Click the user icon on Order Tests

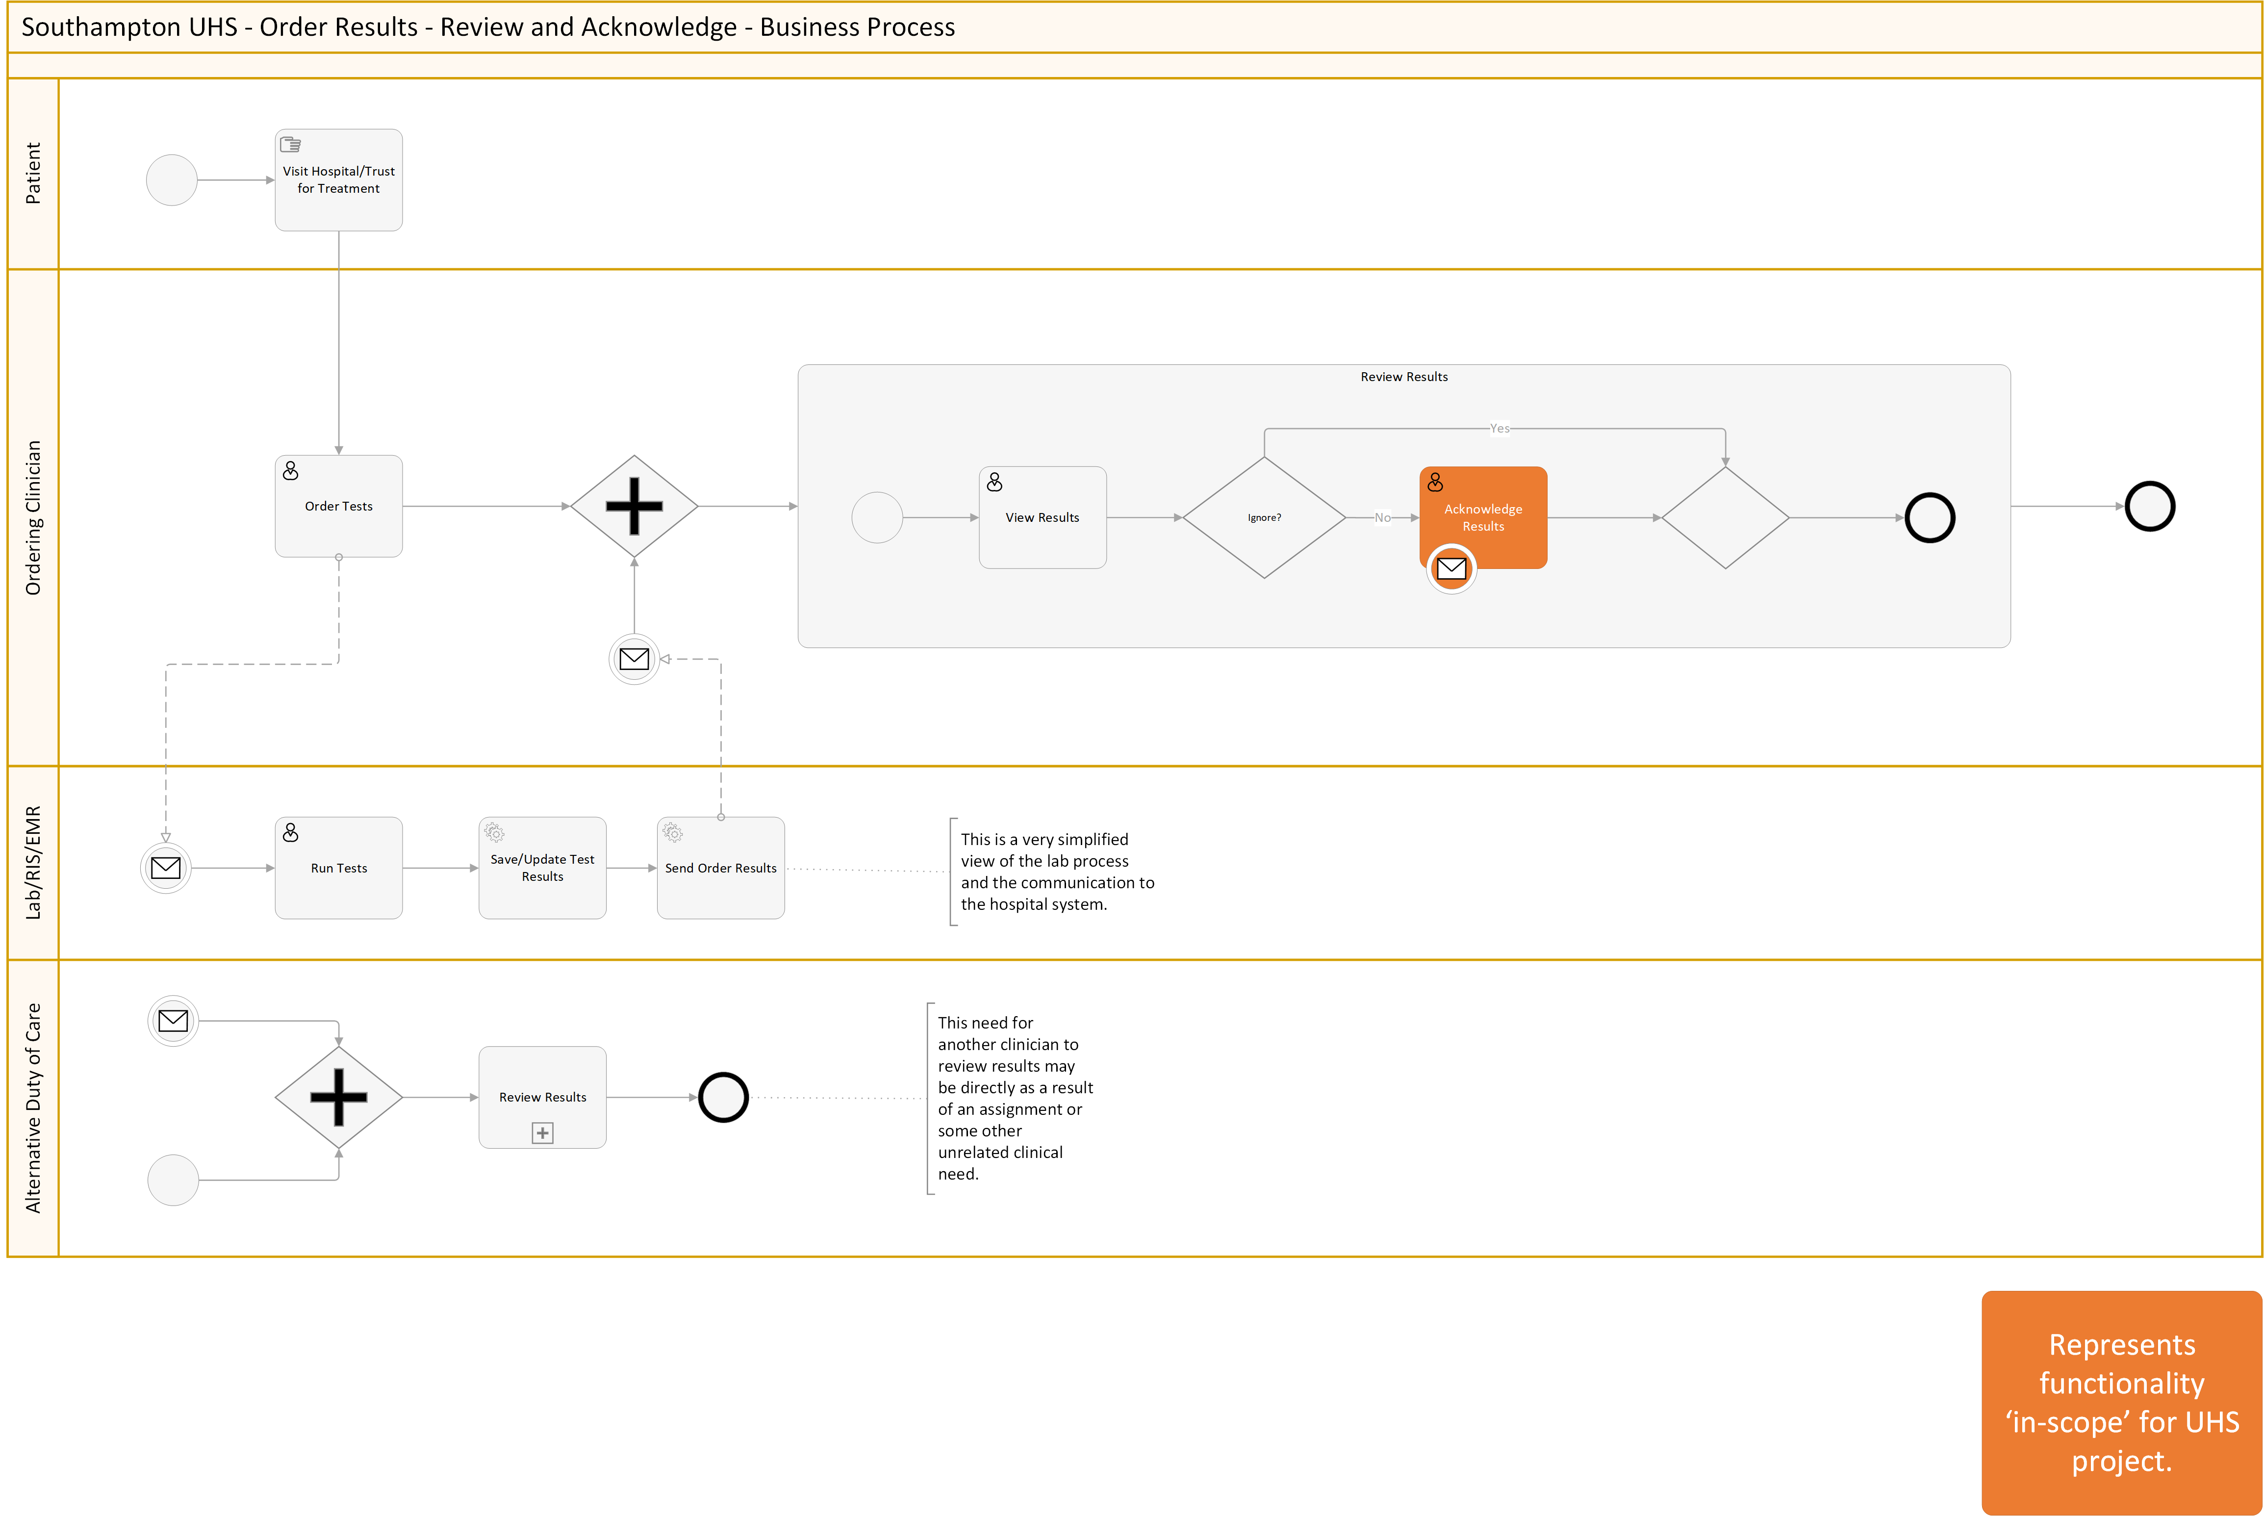290,471
